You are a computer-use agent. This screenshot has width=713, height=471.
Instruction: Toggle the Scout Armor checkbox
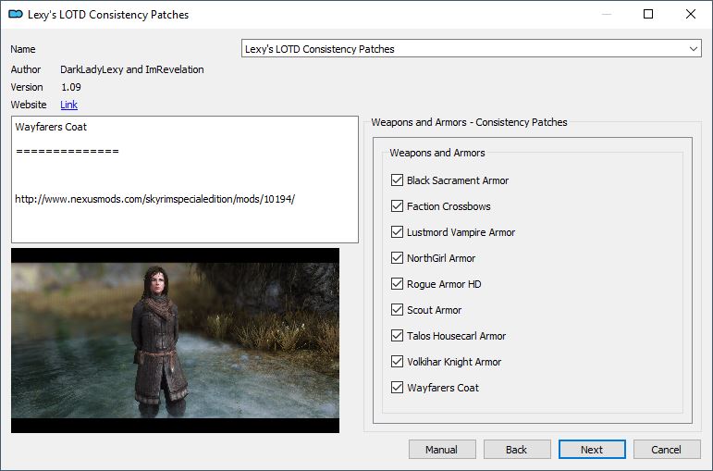click(x=397, y=310)
